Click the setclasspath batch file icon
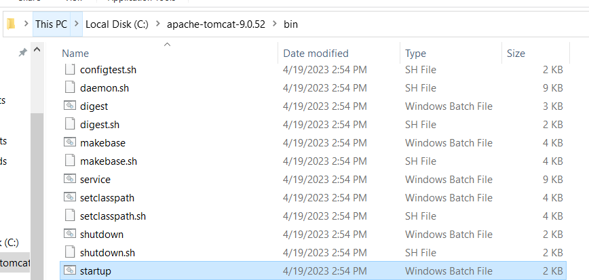589x280 pixels. point(70,197)
